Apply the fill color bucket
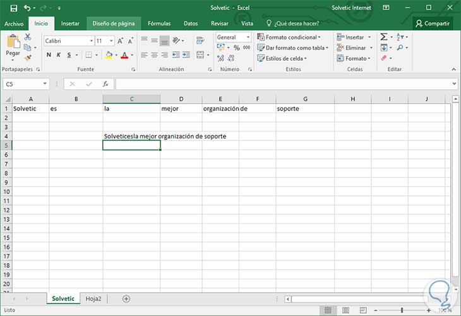The image size is (461, 316). [x=109, y=55]
